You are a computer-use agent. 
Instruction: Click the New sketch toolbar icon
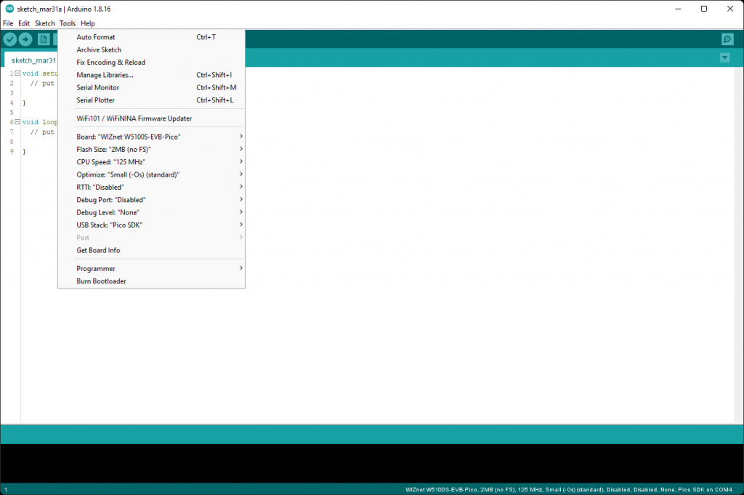point(44,39)
